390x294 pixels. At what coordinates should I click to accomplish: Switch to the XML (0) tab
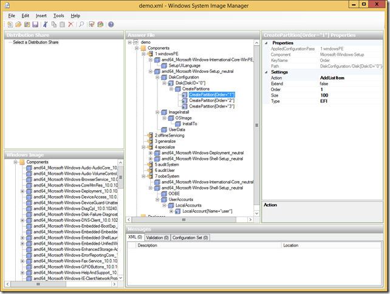click(135, 237)
